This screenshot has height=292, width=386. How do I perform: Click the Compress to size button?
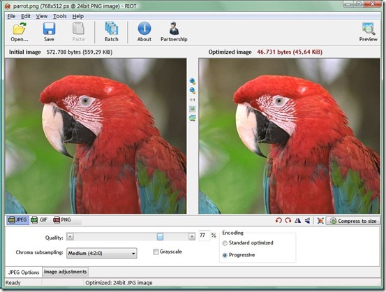(352, 221)
